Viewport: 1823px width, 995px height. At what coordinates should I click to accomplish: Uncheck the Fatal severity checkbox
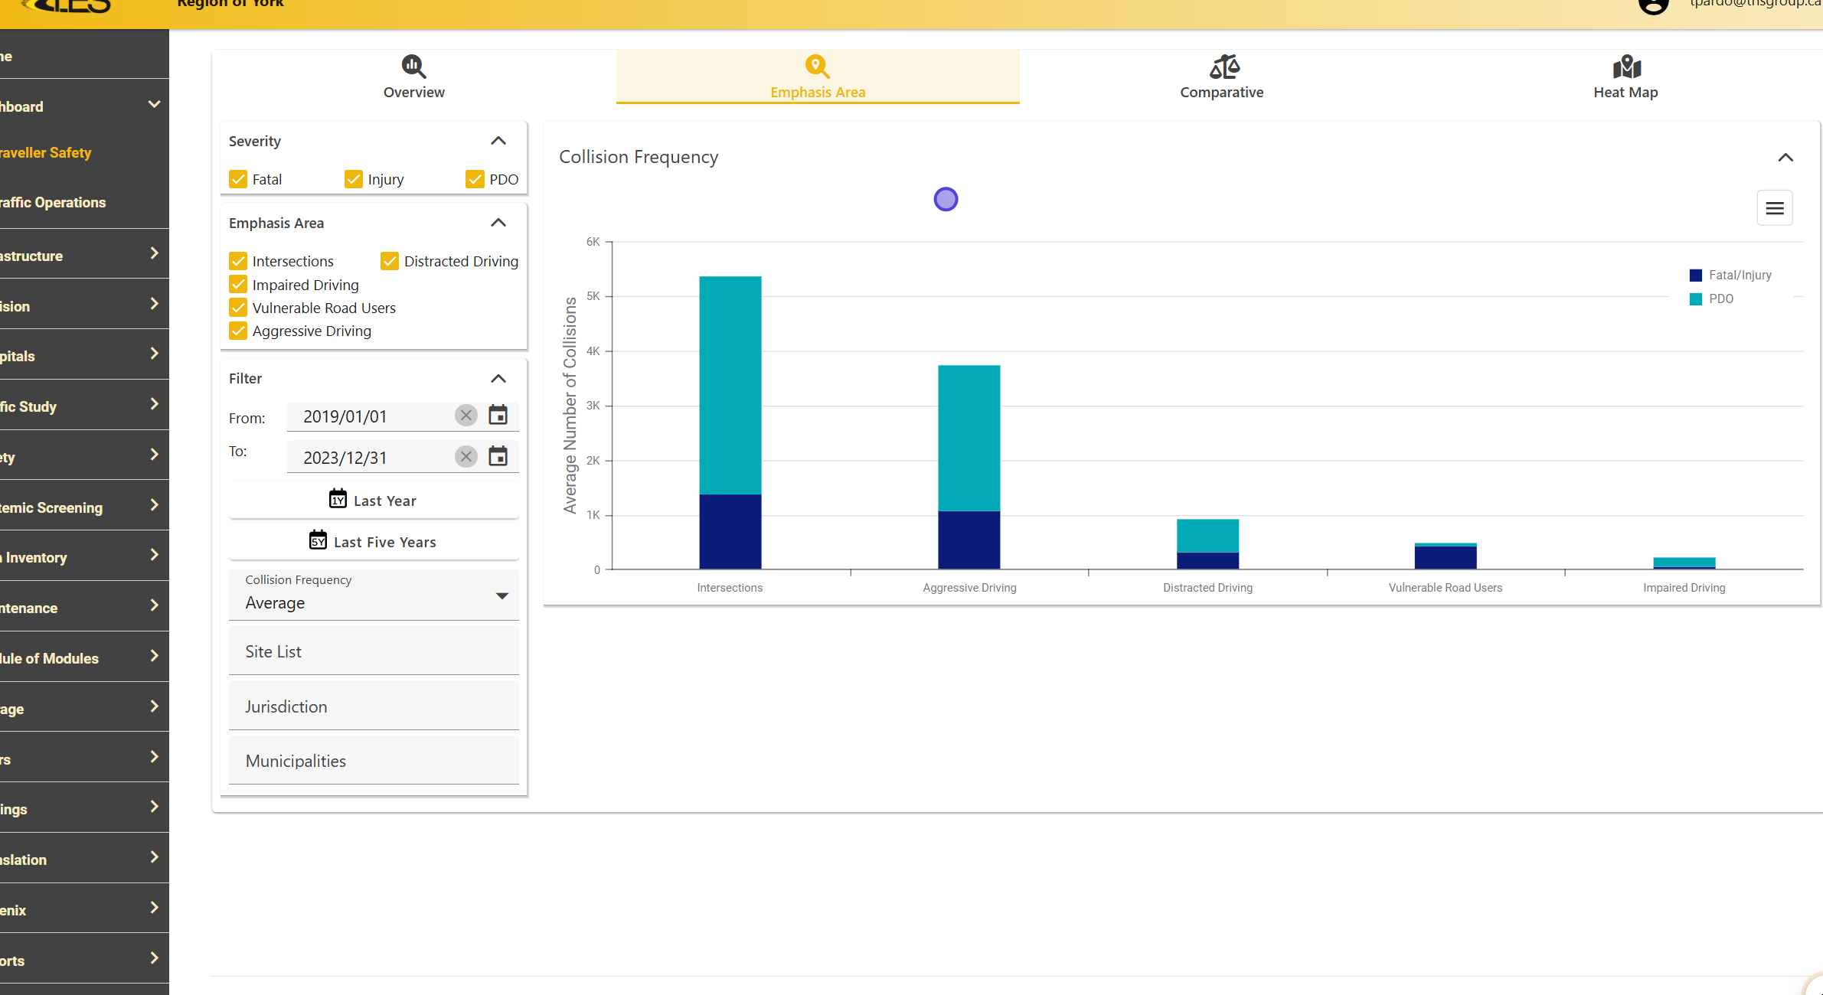coord(238,179)
